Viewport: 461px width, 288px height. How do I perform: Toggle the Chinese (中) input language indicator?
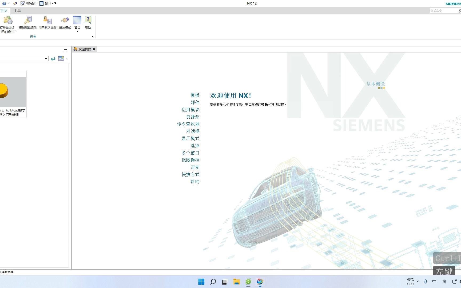(434, 282)
